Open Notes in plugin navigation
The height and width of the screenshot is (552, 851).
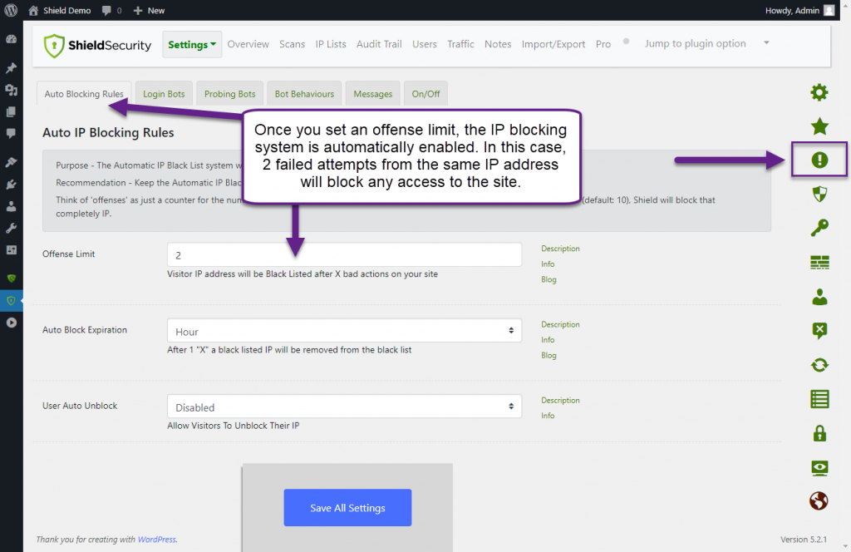498,44
